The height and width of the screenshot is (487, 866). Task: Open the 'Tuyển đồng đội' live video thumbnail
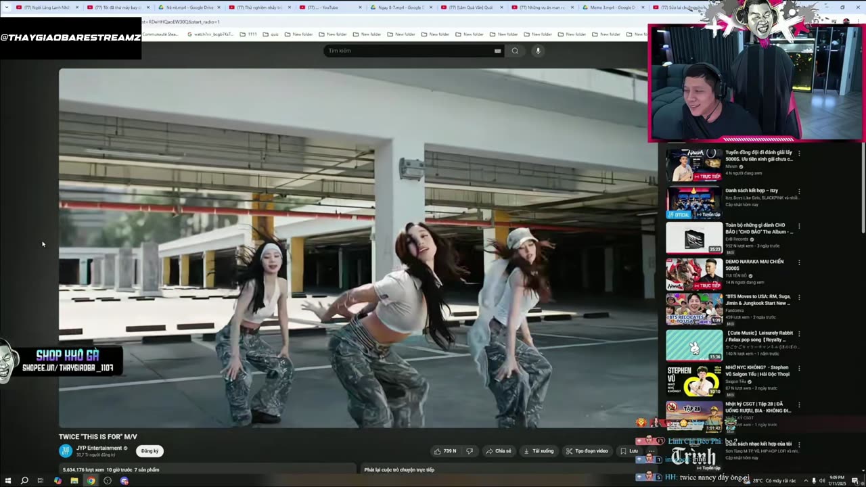[x=694, y=164]
